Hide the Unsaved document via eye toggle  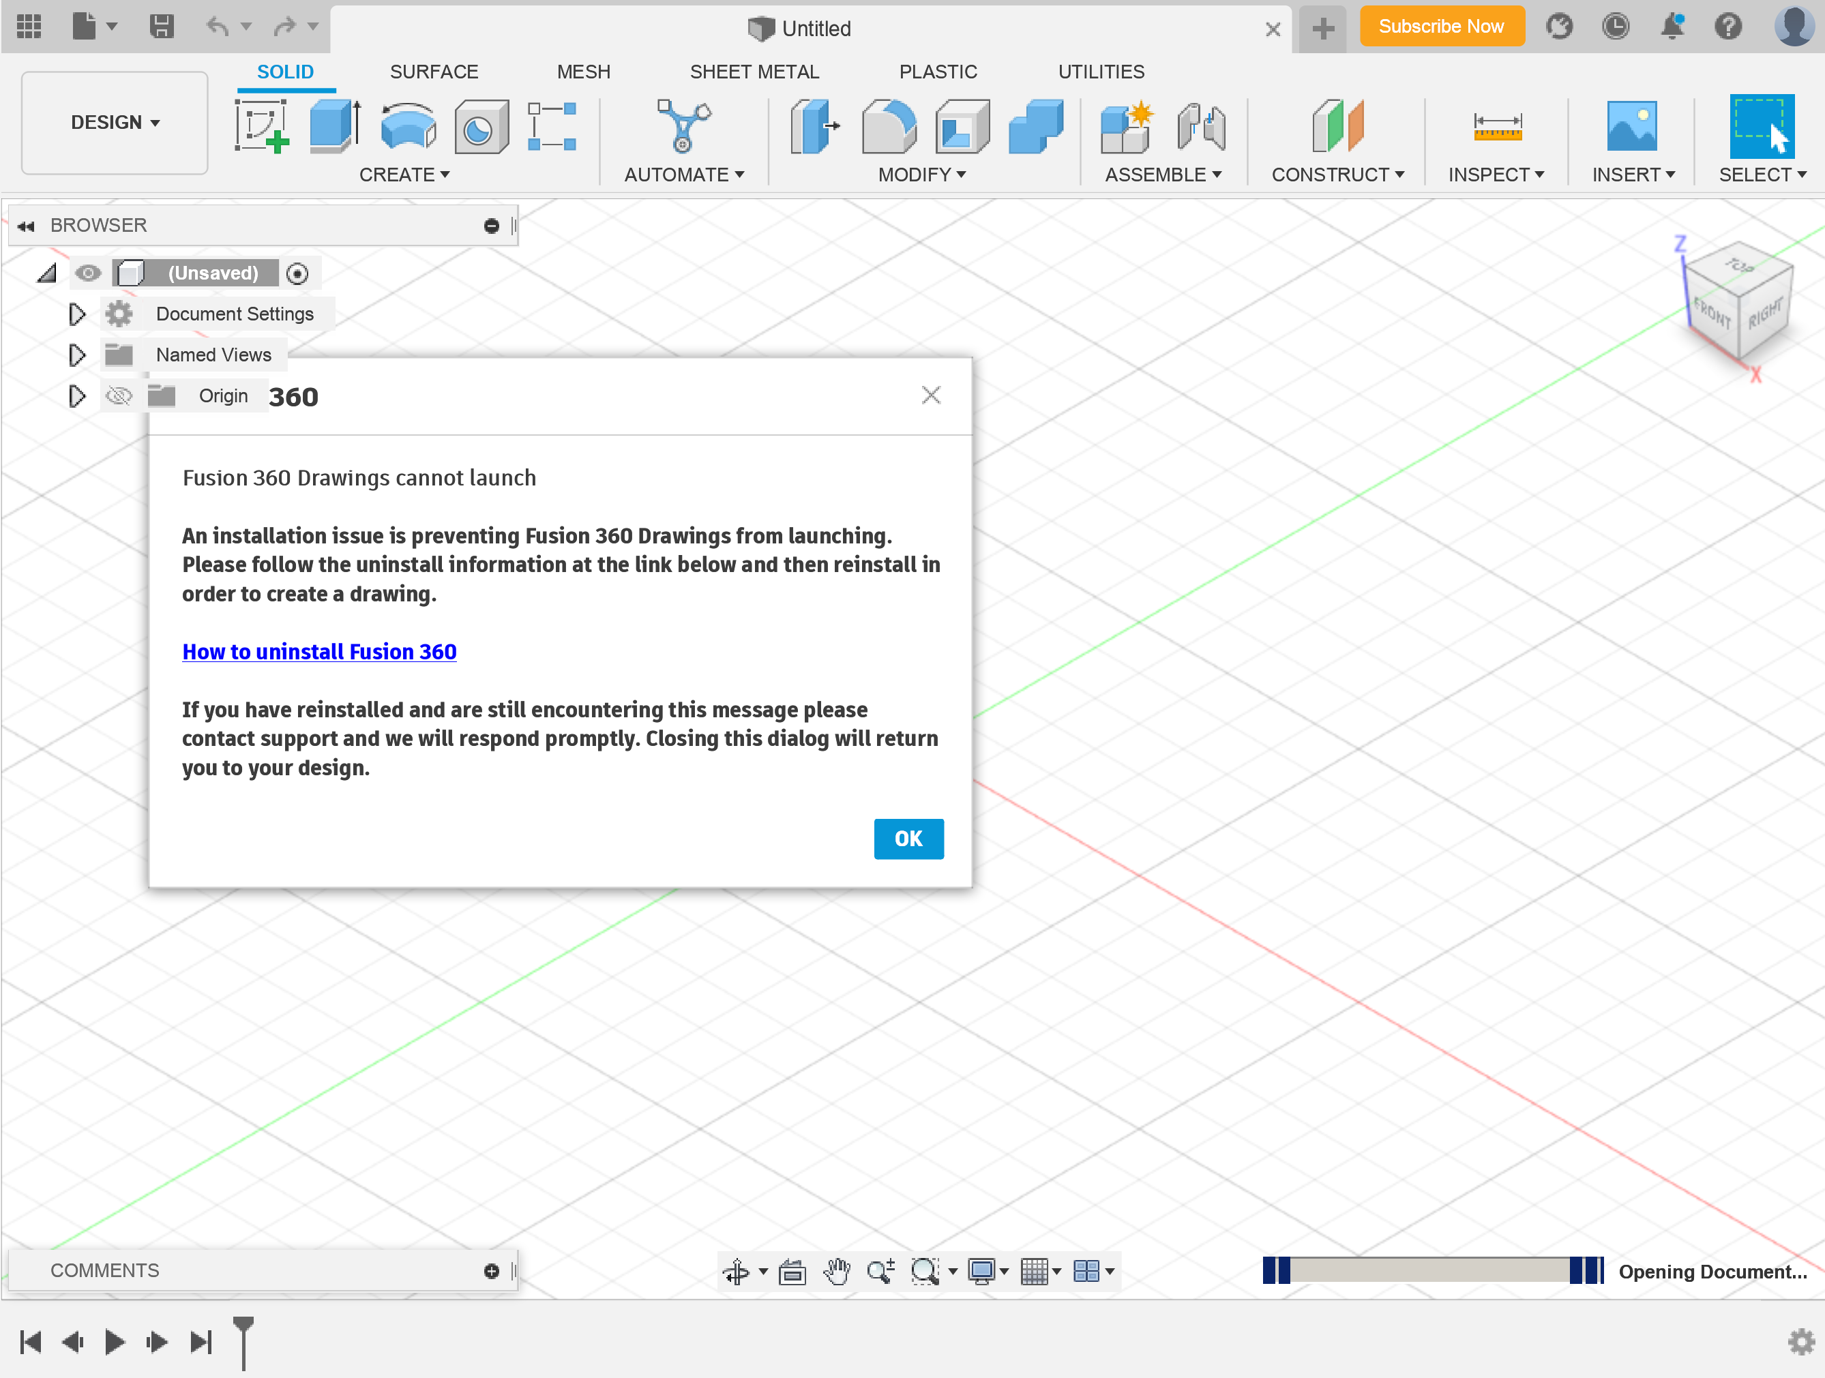tap(87, 272)
